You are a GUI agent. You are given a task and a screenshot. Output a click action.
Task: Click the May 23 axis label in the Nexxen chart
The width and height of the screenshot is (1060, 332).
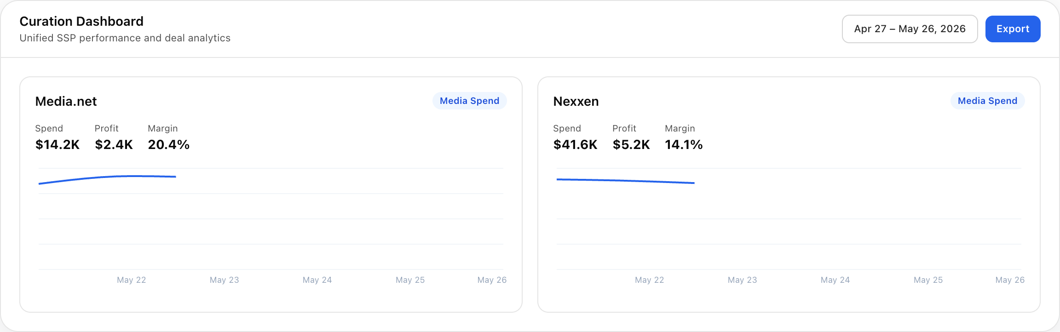(743, 280)
